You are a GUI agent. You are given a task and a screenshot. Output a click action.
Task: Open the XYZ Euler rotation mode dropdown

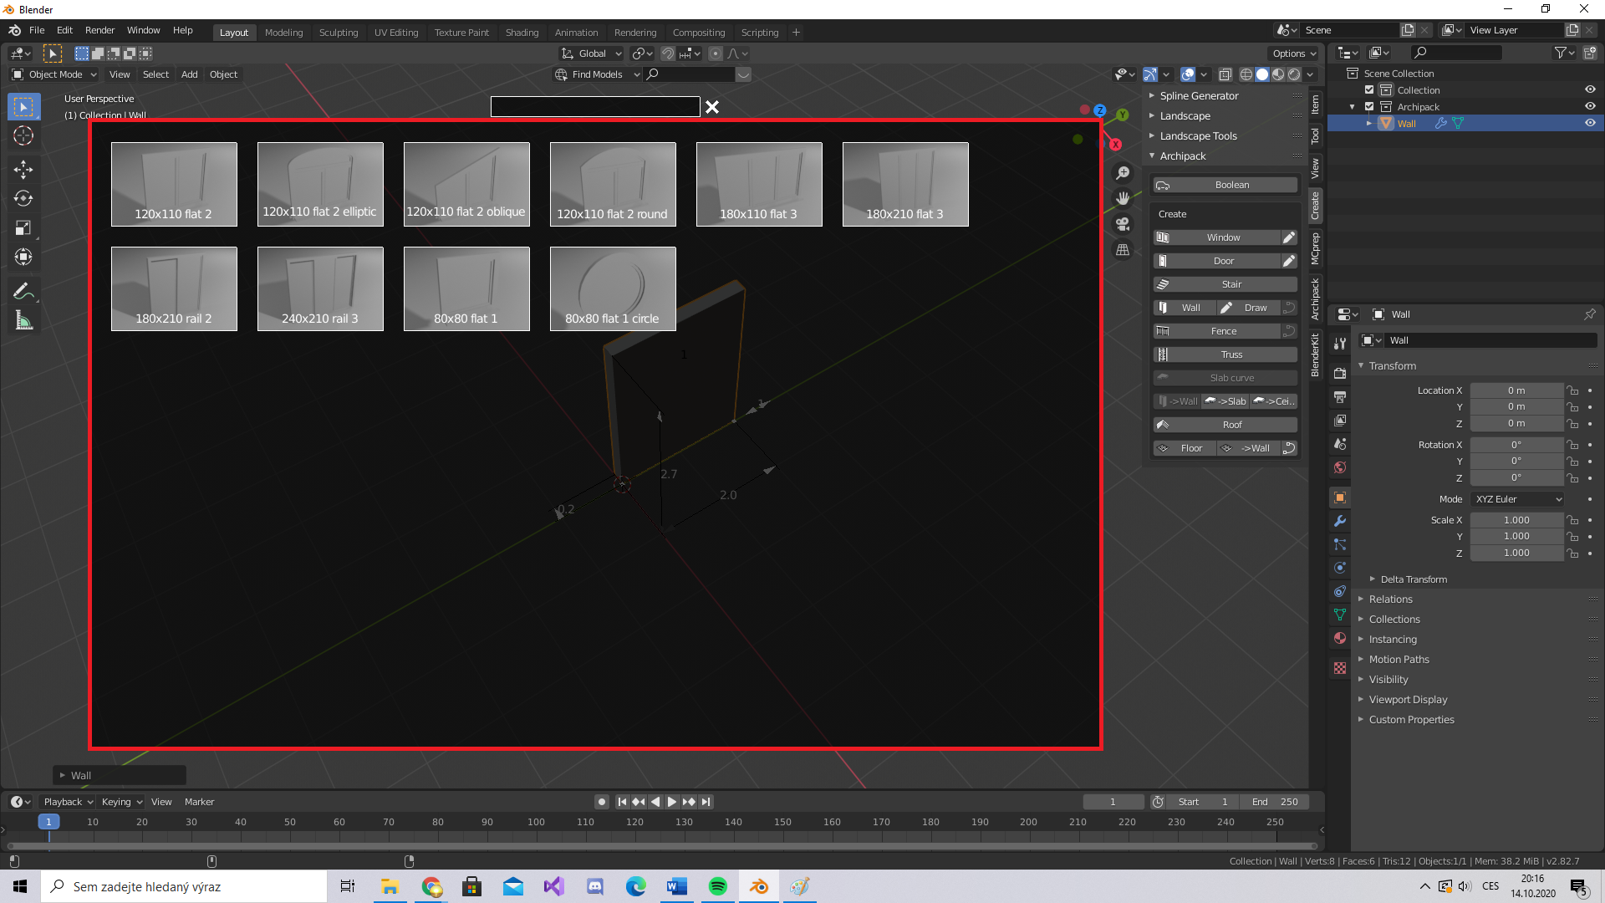pos(1517,499)
